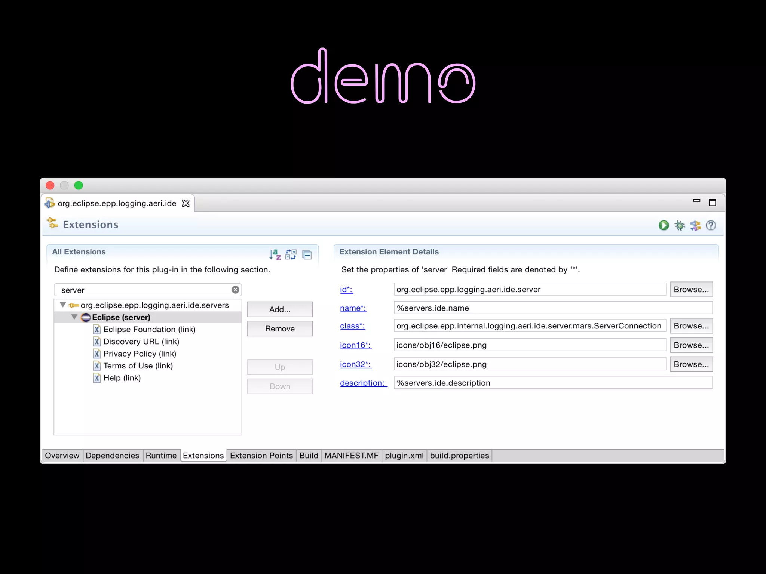Close the org.eclipse.epp.logging.aeri.ide editor tab
Viewport: 766px width, 574px height.
(x=186, y=203)
